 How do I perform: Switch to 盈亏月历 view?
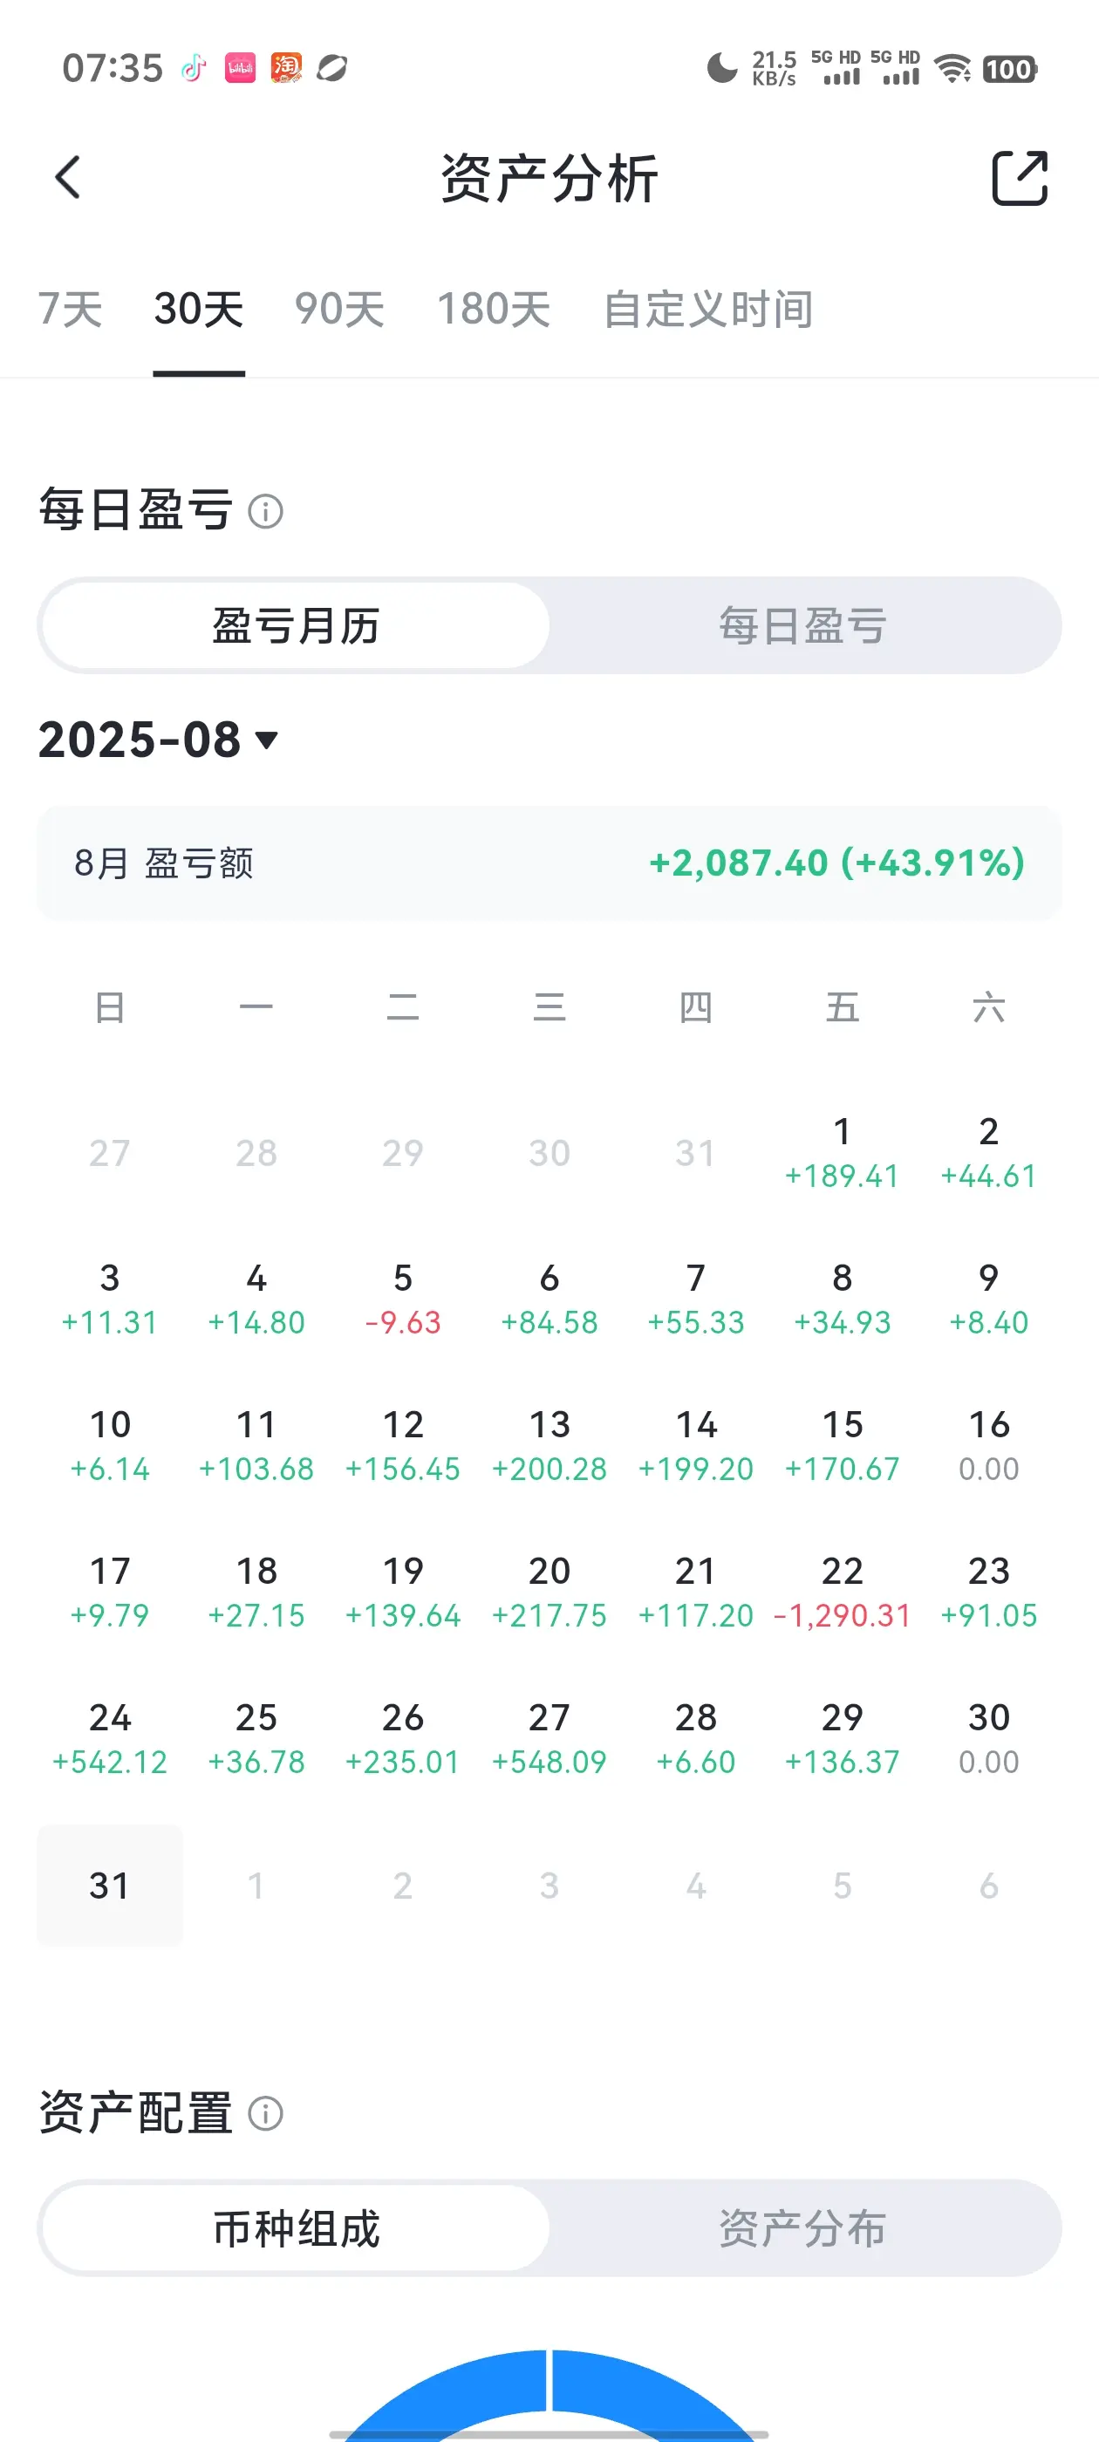click(296, 625)
